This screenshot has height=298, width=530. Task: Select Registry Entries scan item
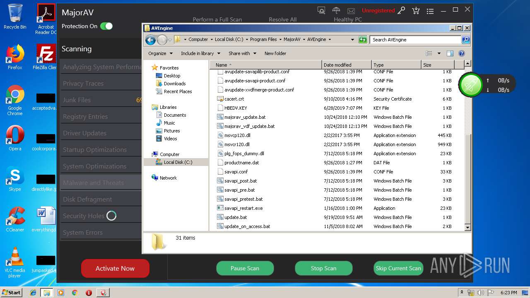(x=101, y=116)
